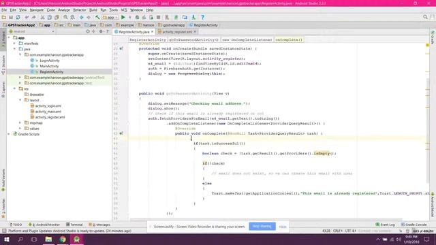Open the File menu

(4, 10)
